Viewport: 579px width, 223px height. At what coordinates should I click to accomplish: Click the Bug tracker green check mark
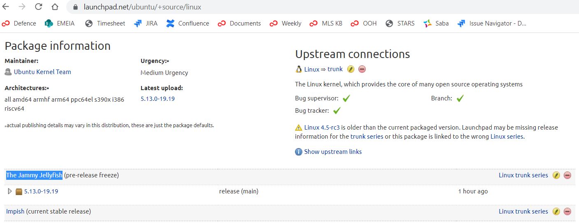coord(337,110)
